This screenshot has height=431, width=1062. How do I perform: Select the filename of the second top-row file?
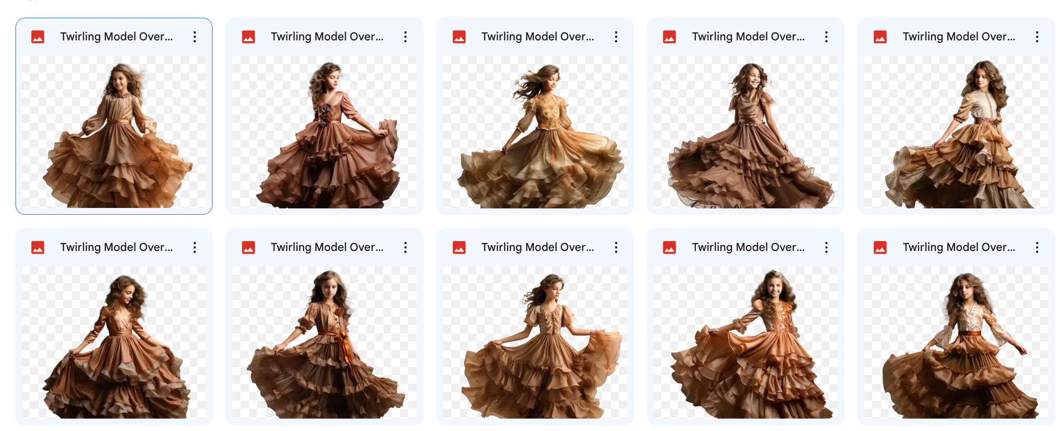coord(327,37)
